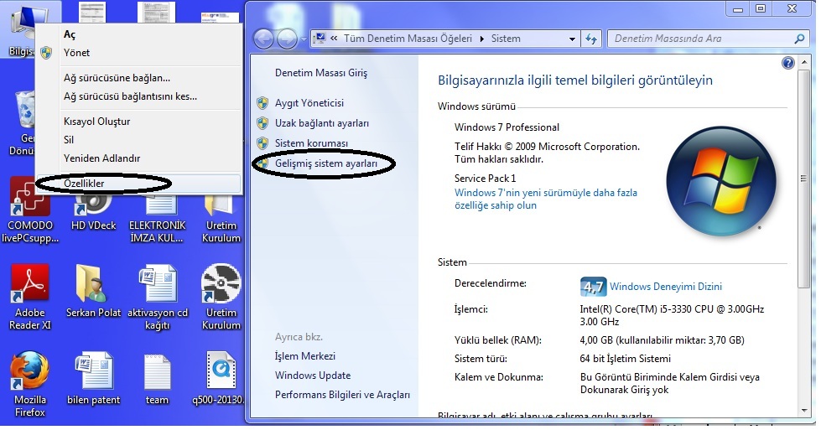The image size is (821, 430).
Task: Click the refresh button beside address bar
Action: [x=591, y=39]
